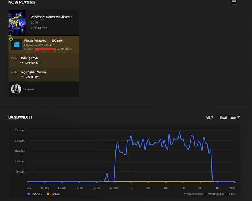252x201 pixels.
Task: Click the NOW PLAYING section heading
Action: point(22,2)
